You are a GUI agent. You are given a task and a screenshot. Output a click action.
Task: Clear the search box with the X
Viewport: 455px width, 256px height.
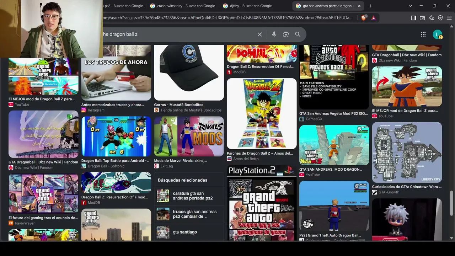[259, 34]
